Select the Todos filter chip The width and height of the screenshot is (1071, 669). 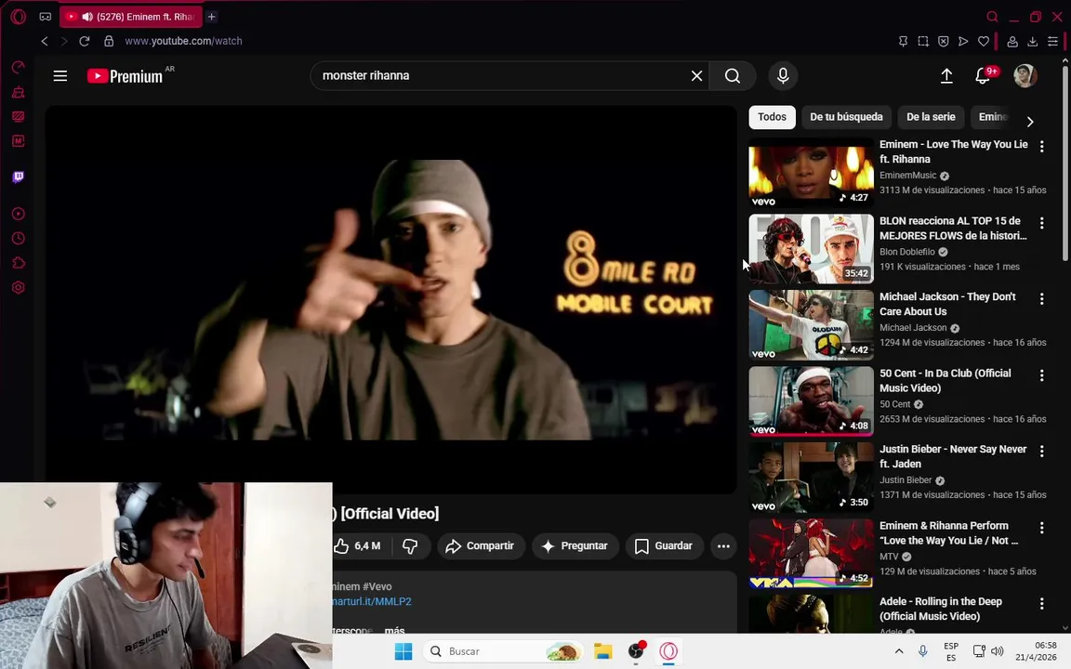click(772, 117)
